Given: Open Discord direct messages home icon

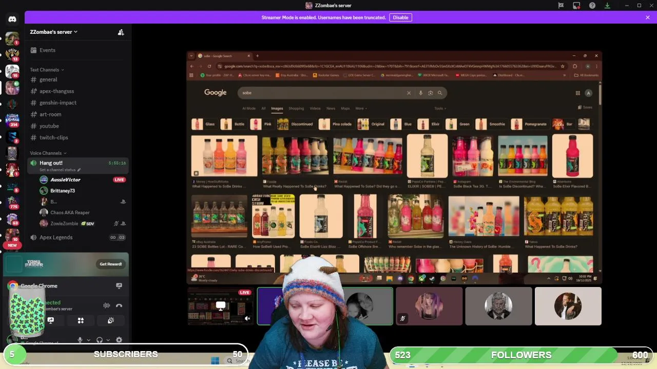Looking at the screenshot, I should [12, 19].
